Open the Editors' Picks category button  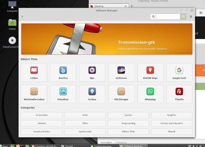128,131
